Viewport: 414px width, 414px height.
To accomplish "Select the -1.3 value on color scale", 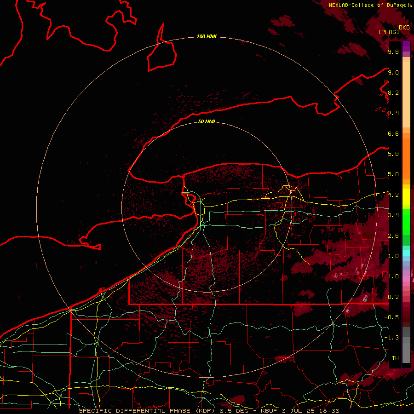I will (391, 338).
